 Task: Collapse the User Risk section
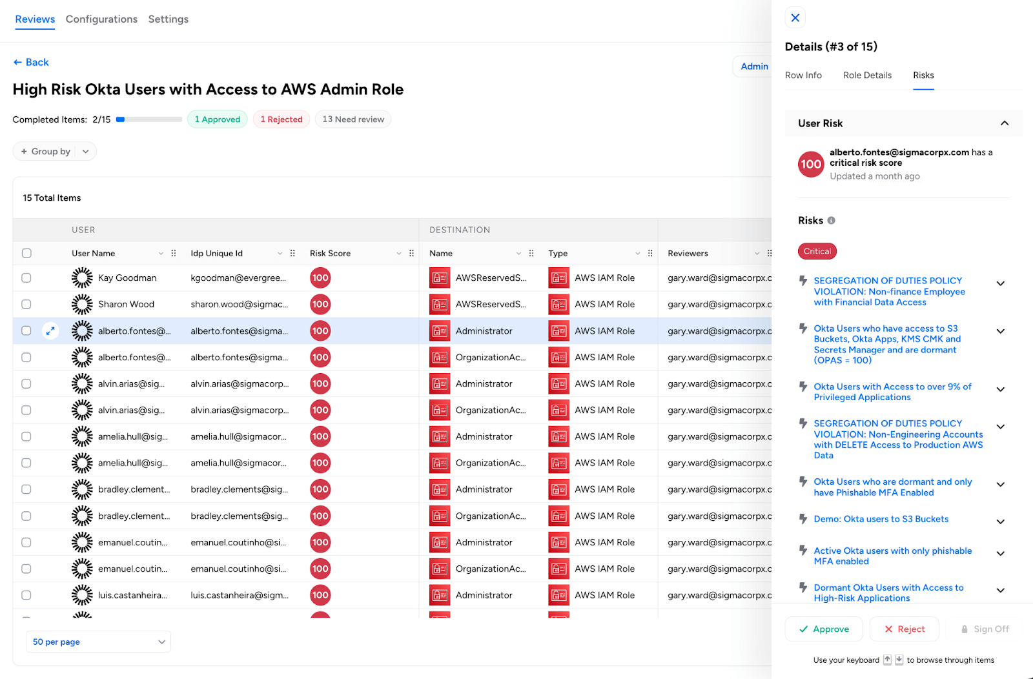tap(1005, 123)
